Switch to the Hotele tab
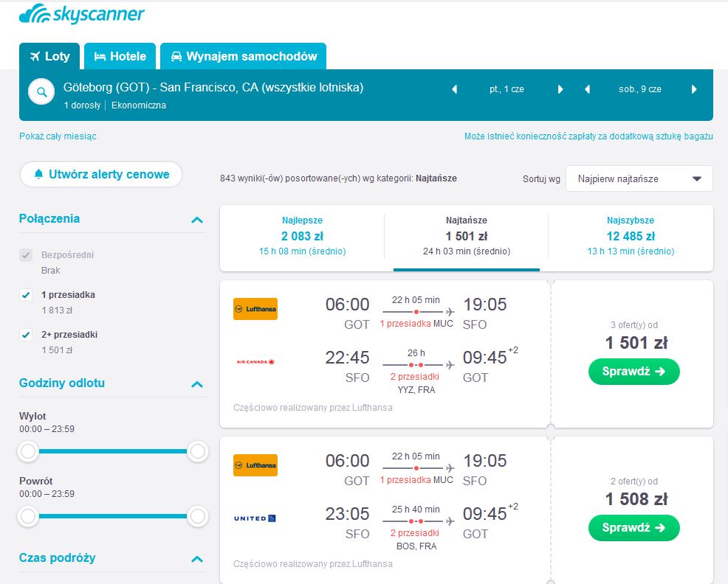Screen dimensions: 728x584 (120, 56)
